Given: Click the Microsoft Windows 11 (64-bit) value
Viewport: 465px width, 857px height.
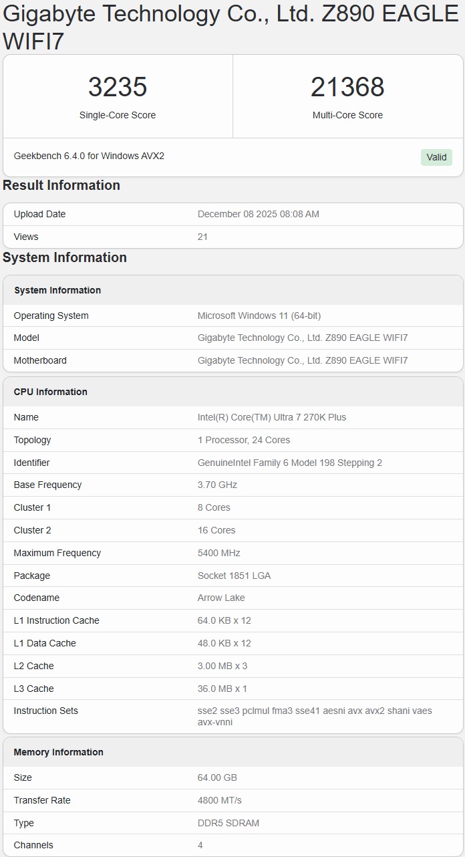Looking at the screenshot, I should tap(259, 316).
